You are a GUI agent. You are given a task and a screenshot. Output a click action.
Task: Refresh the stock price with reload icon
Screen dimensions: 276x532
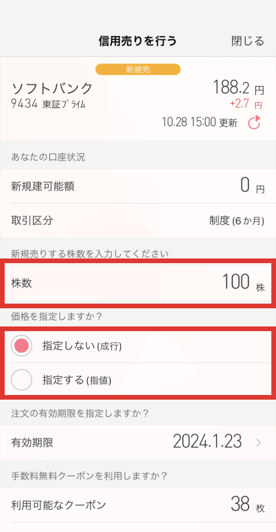coord(254,122)
